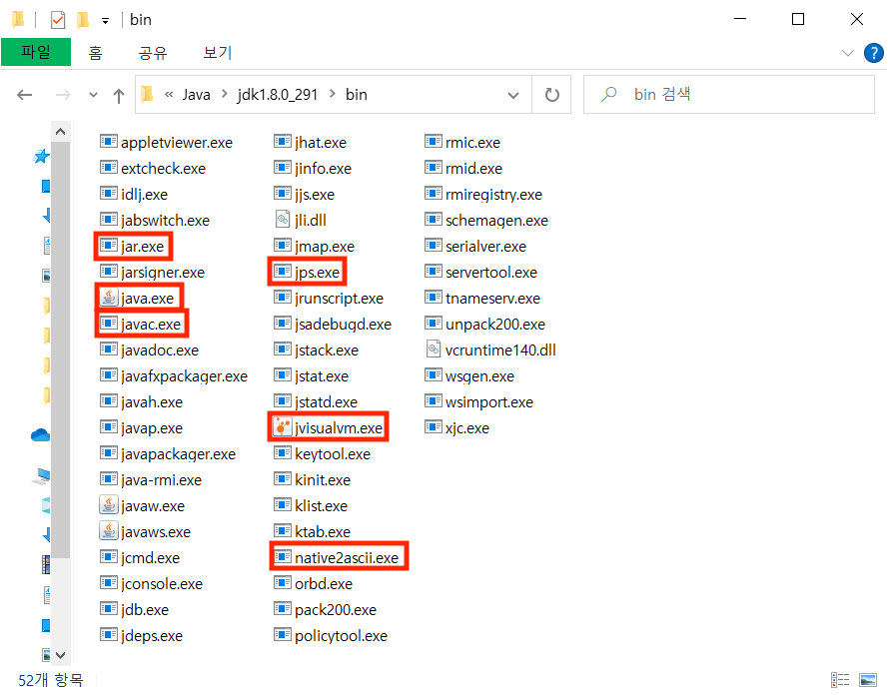This screenshot has height=696, width=888.
Task: Select jstack.exe file
Action: (x=316, y=349)
